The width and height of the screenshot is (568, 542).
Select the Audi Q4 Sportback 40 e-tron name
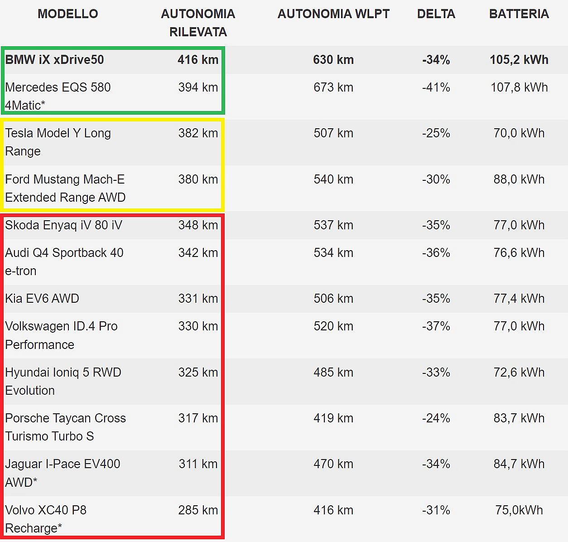tap(64, 261)
